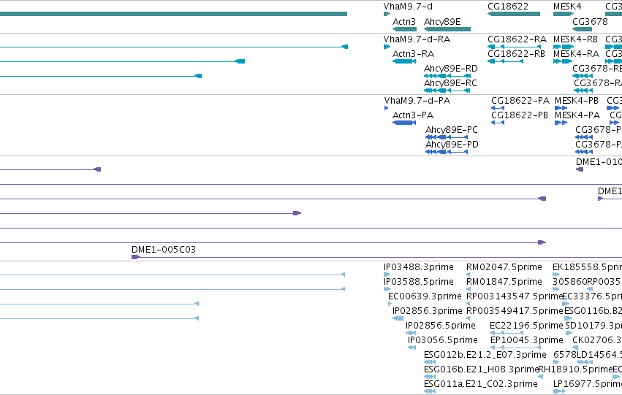
Task: Click protein Ahcy89E-PC
Action: (x=447, y=137)
